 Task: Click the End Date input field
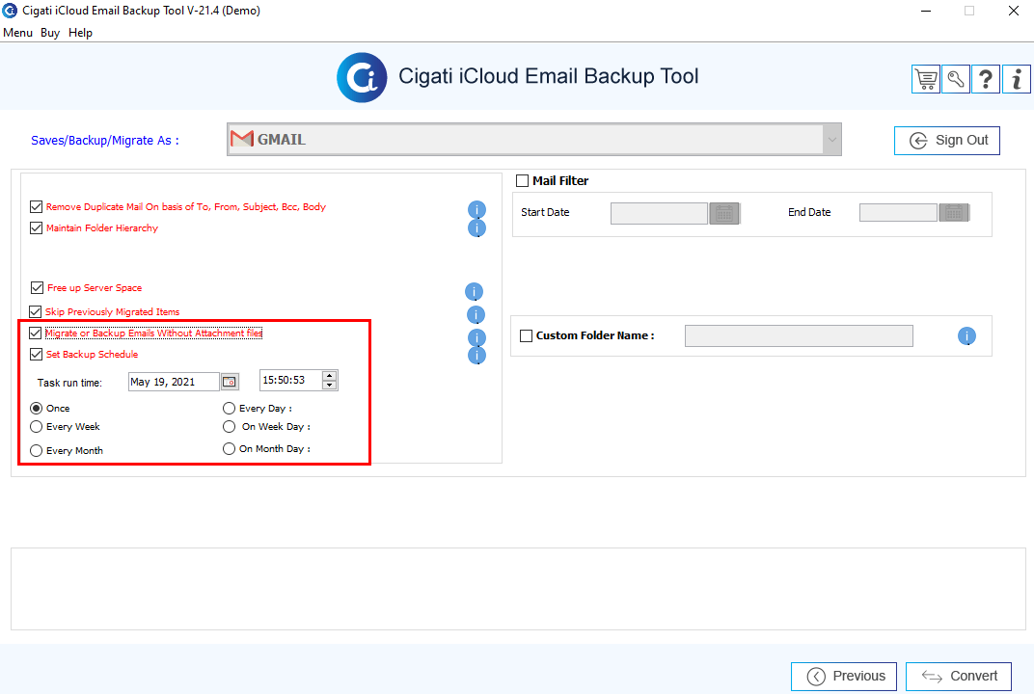898,213
